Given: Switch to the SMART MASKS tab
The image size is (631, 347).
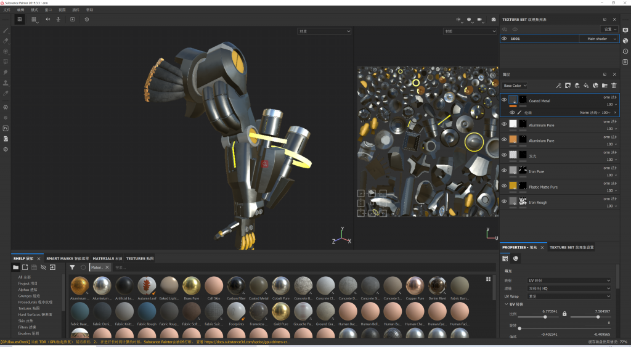Looking at the screenshot, I should point(68,258).
